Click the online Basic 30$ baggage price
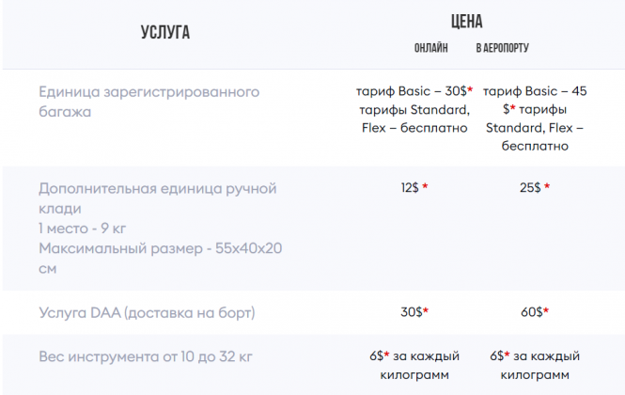This screenshot has height=395, width=625. pos(414,92)
